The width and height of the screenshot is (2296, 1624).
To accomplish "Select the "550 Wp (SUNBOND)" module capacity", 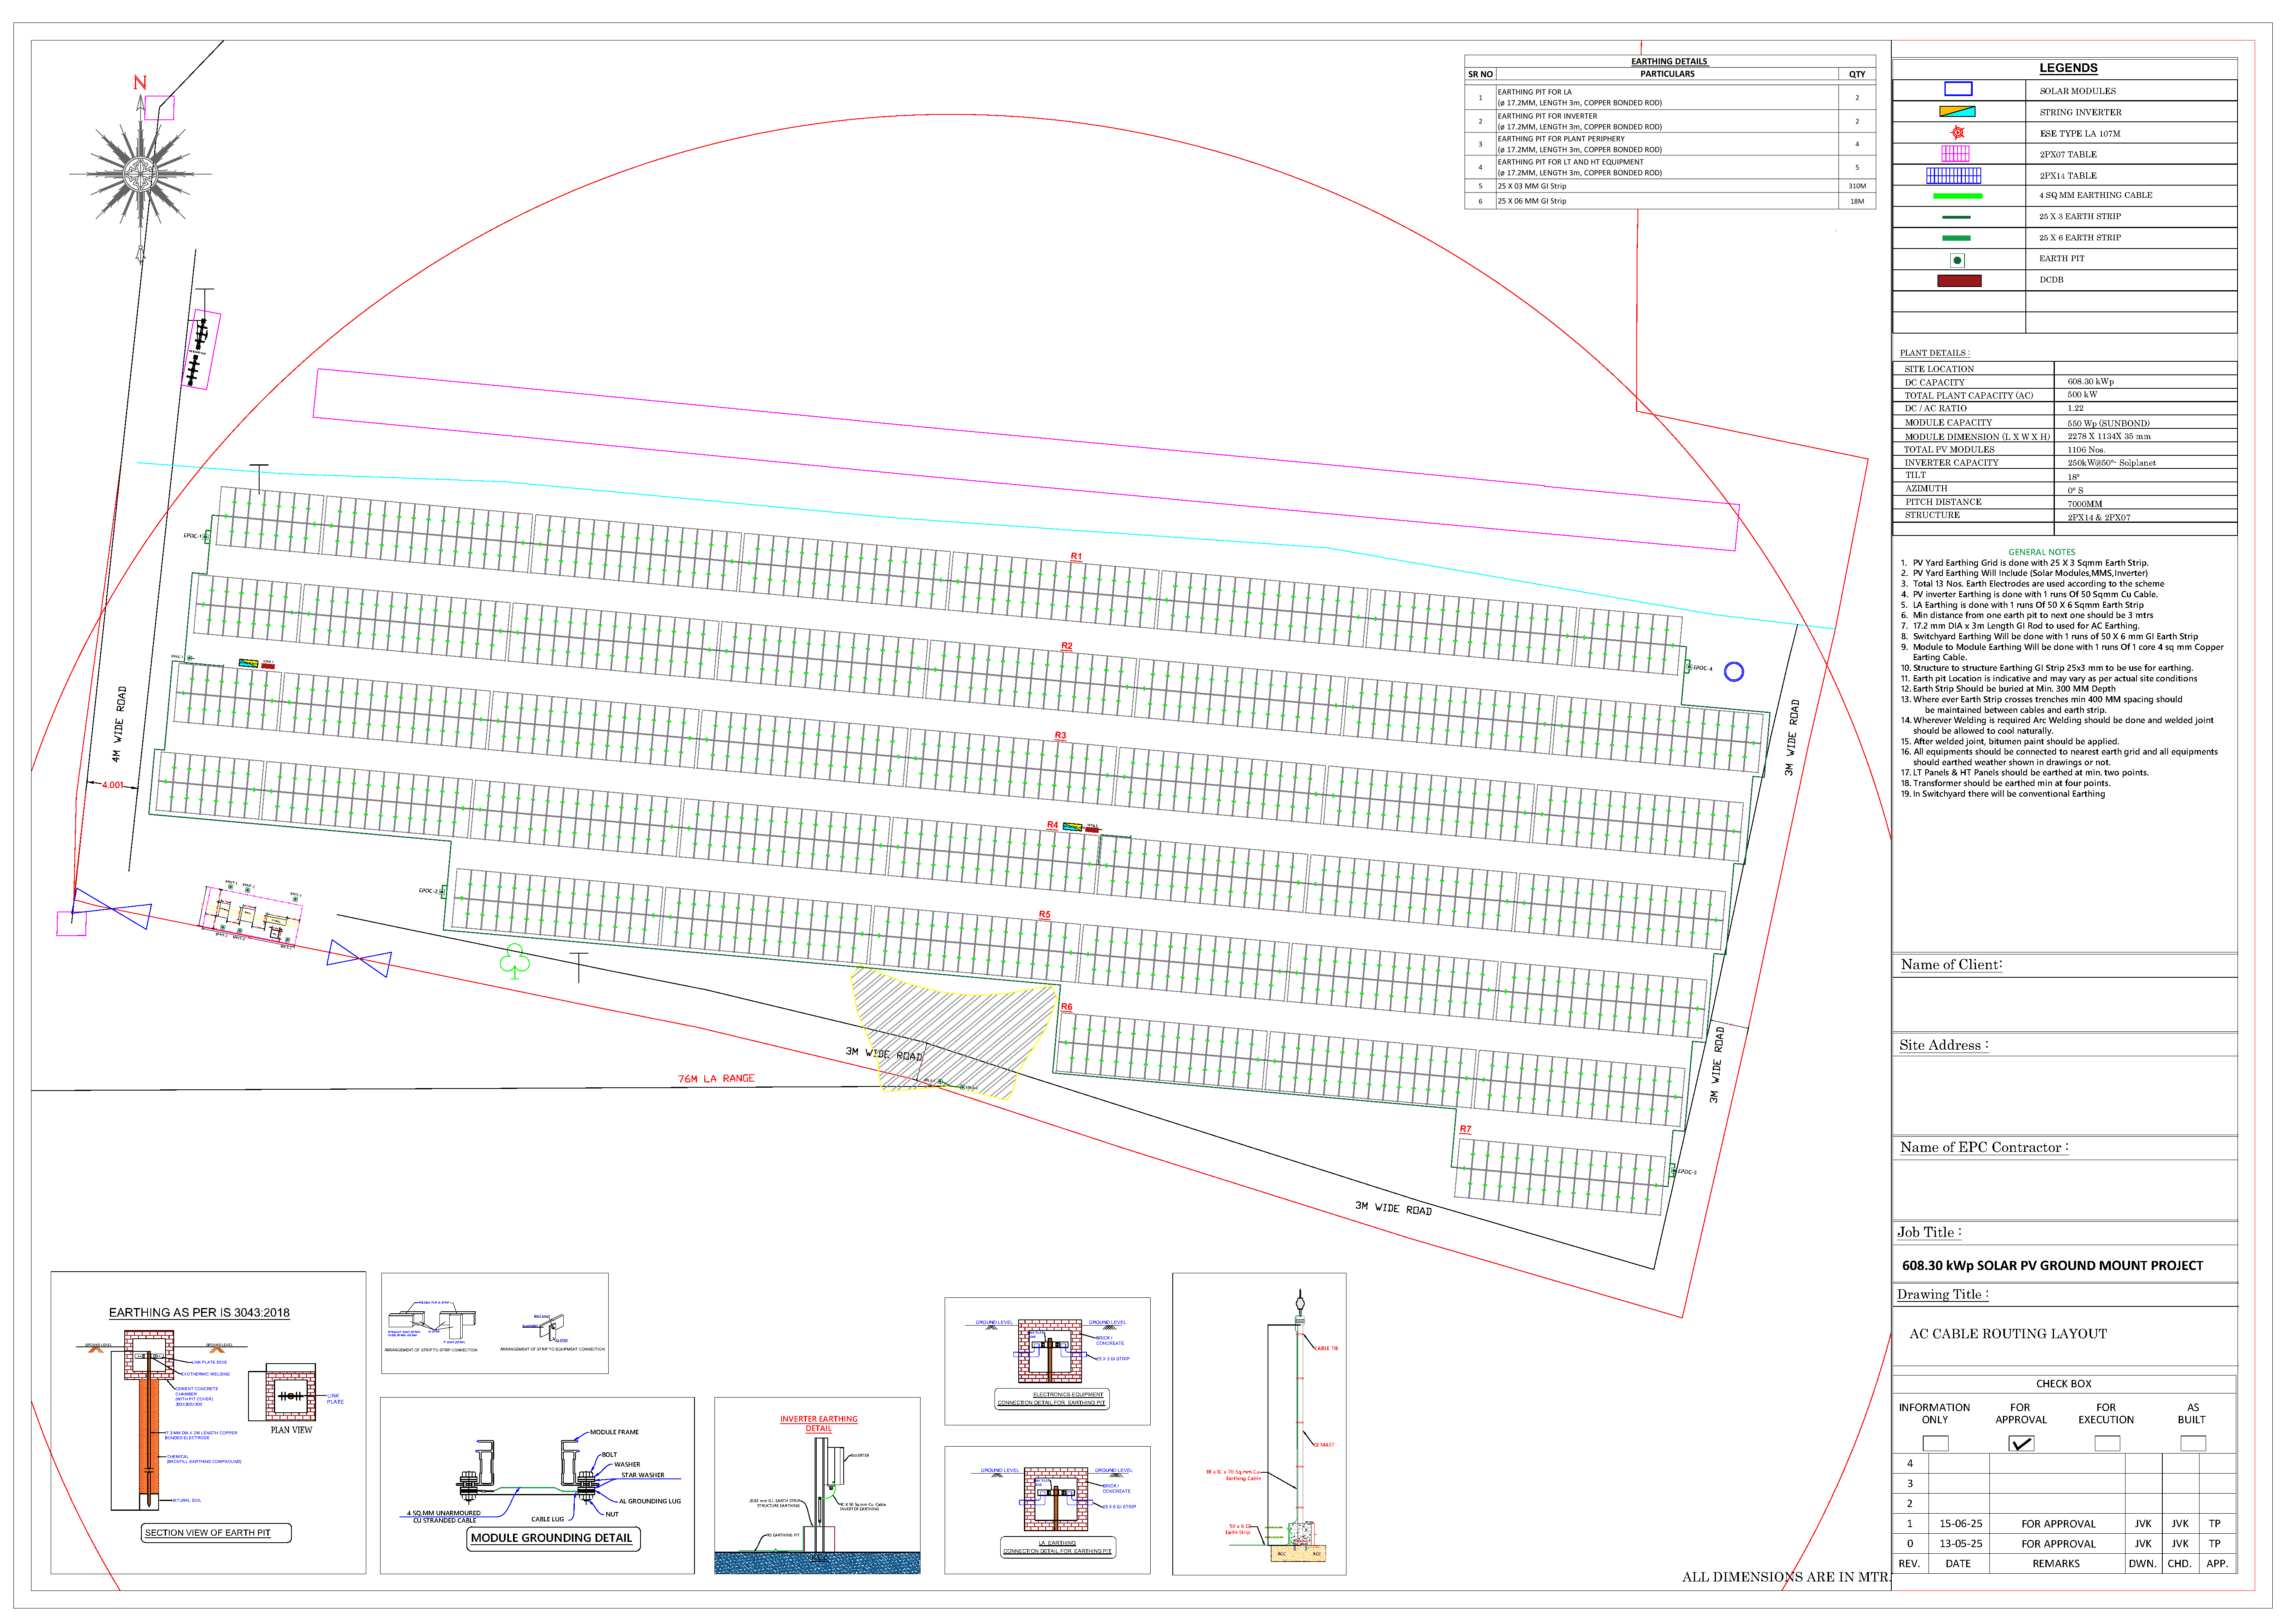I will [x=2108, y=423].
